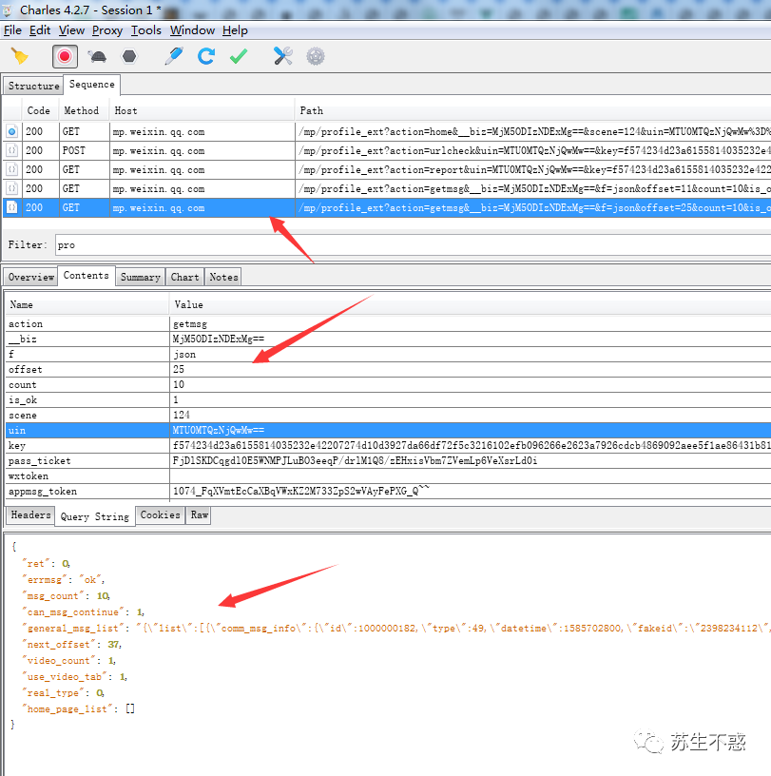Toggle the red Record button

coord(65,56)
